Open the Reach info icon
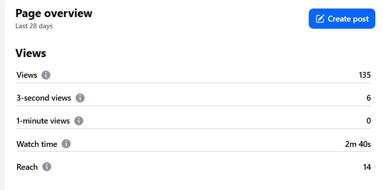The height and width of the screenshot is (190, 383). coord(47,167)
